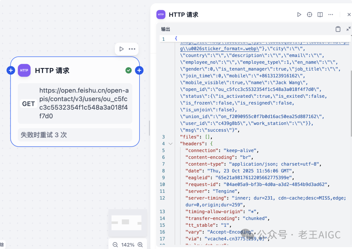Copy output with the clipboard icon
The image size is (352, 249).
point(338,29)
